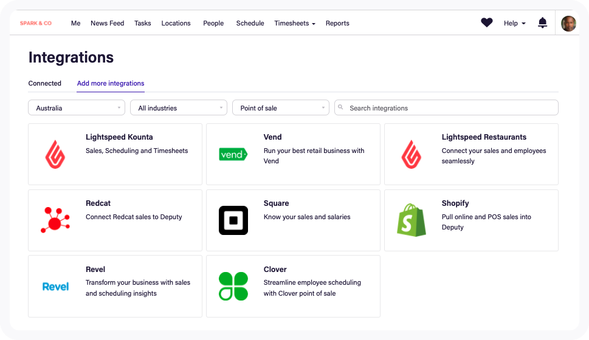Select the Add more integrations tab

click(111, 83)
